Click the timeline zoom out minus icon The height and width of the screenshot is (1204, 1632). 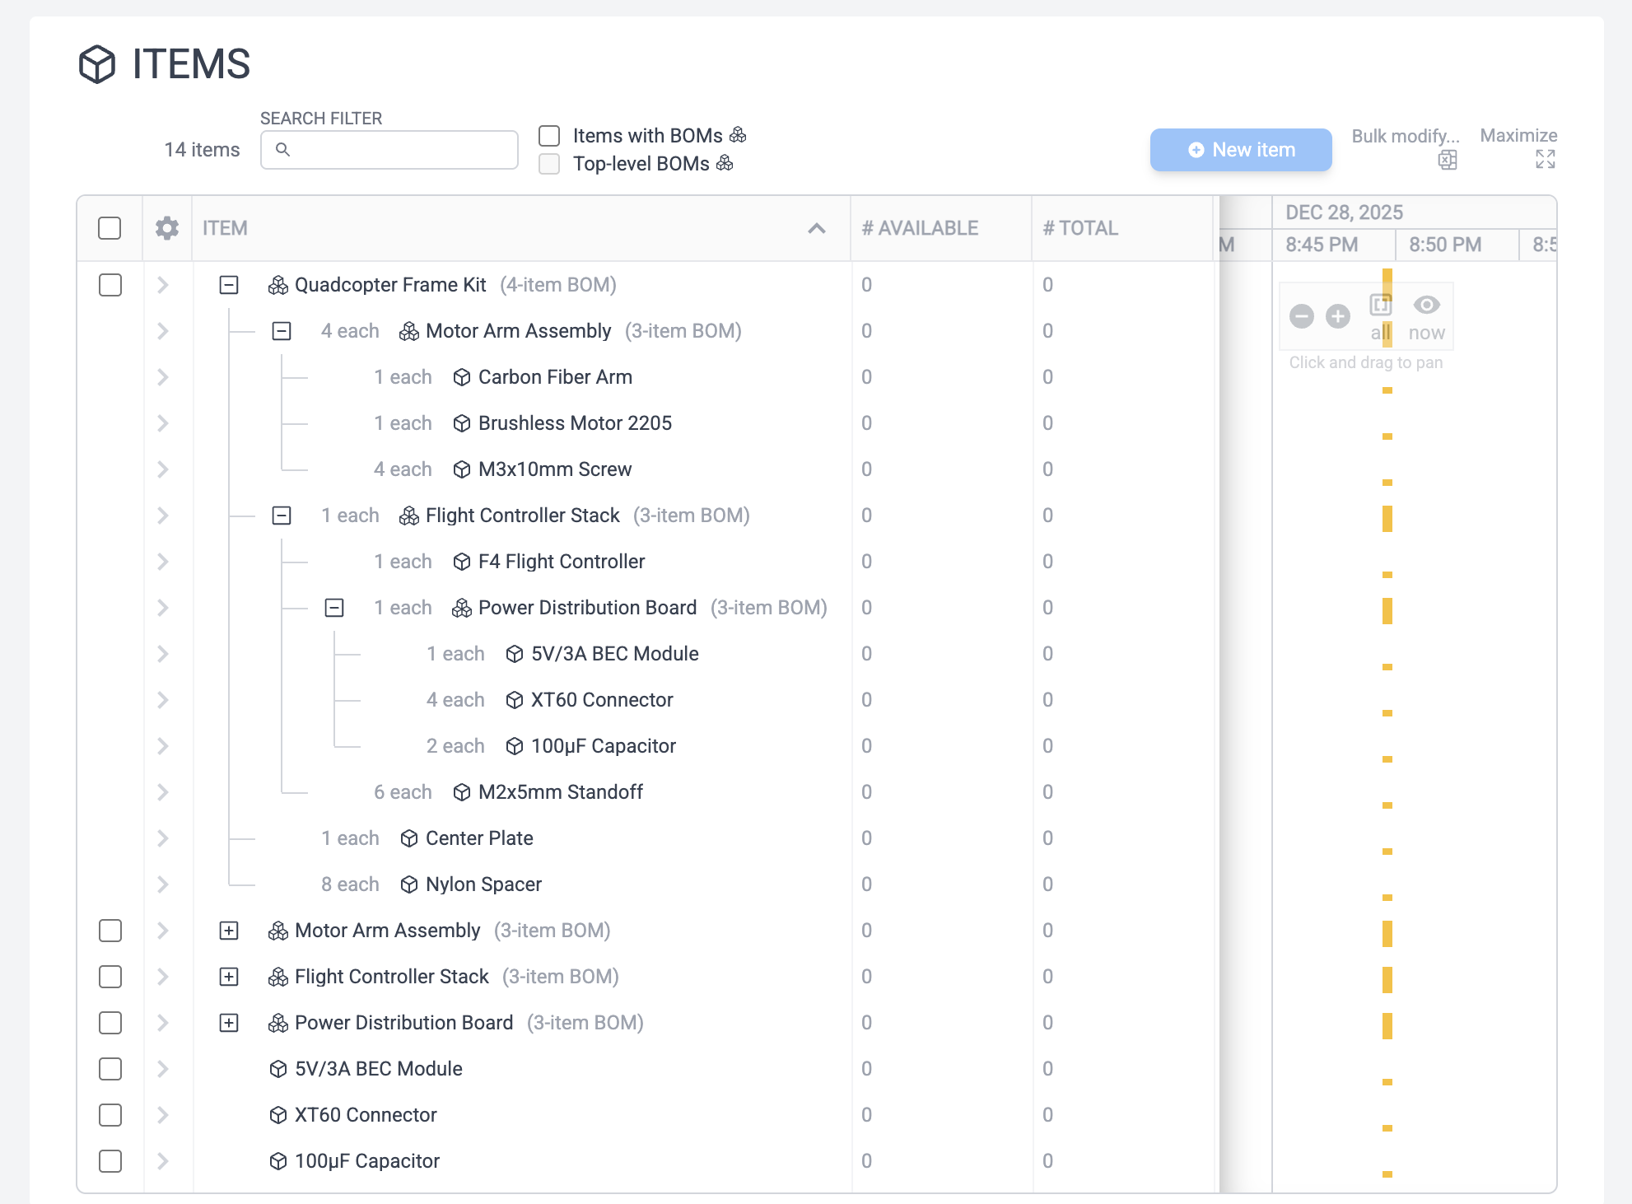tap(1302, 316)
